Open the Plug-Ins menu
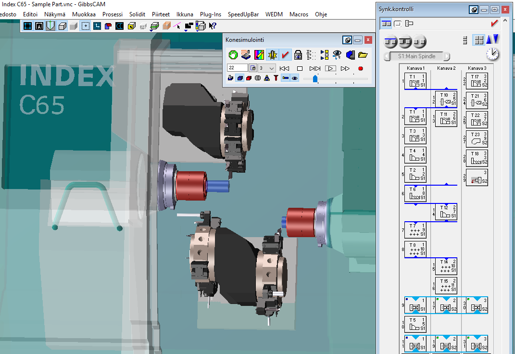The image size is (515, 354). tap(211, 14)
